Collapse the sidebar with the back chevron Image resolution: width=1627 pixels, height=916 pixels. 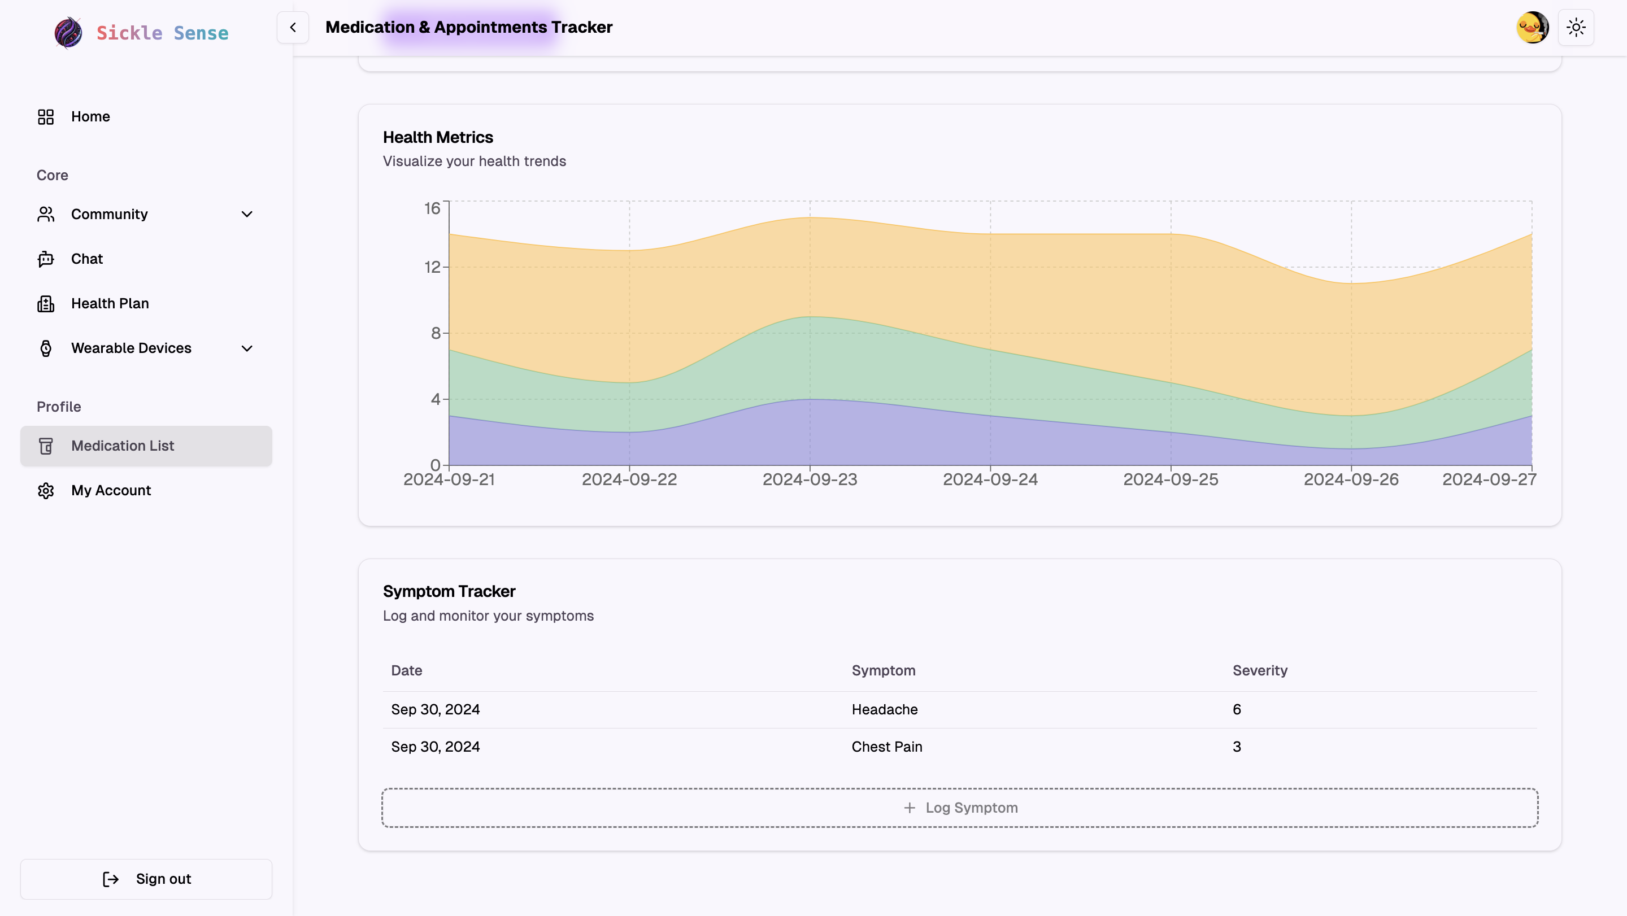tap(293, 27)
